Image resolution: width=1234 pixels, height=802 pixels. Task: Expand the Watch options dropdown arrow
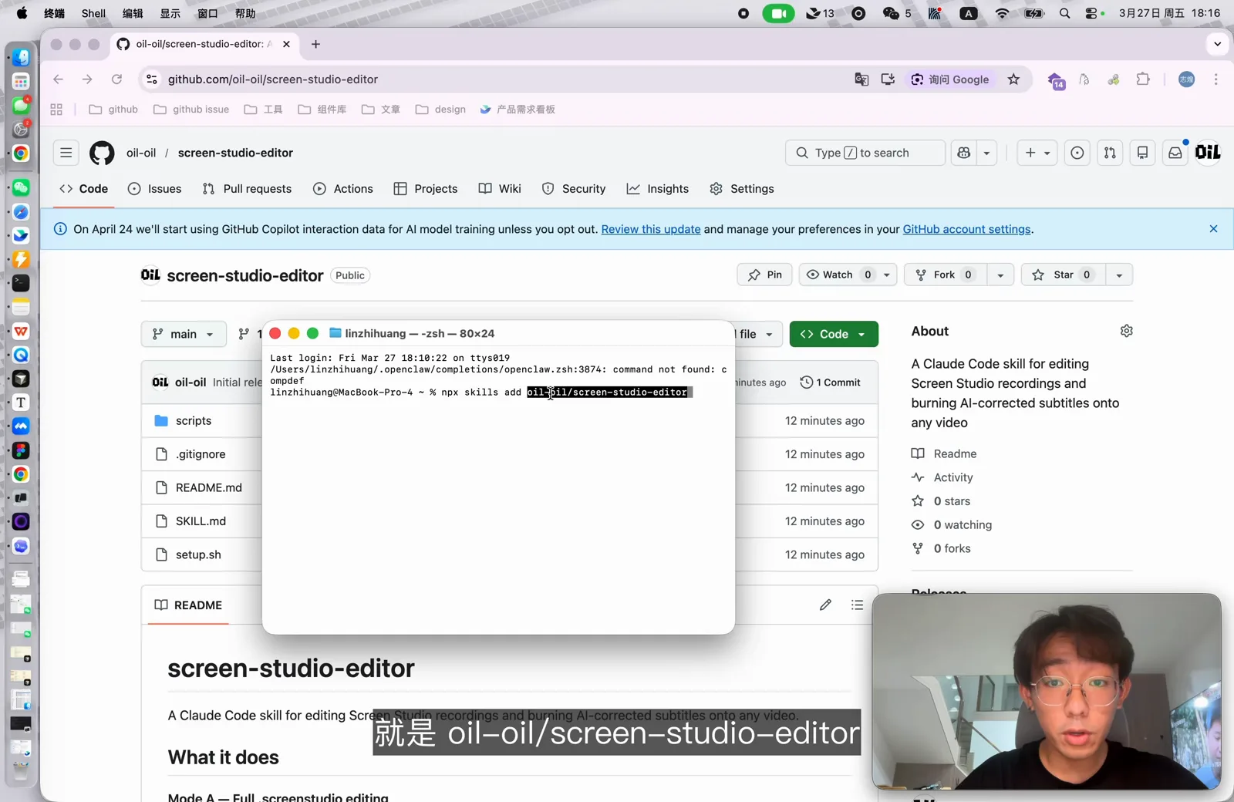887,275
